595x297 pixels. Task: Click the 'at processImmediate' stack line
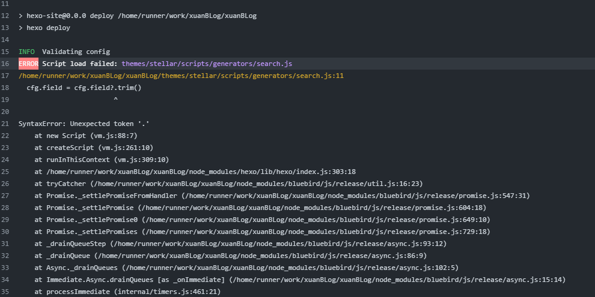[x=127, y=292]
